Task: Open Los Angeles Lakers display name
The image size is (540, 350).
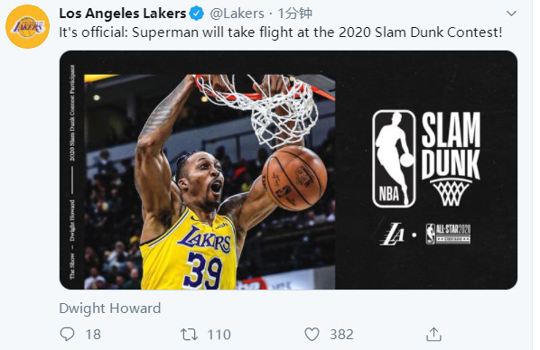Action: (x=123, y=14)
